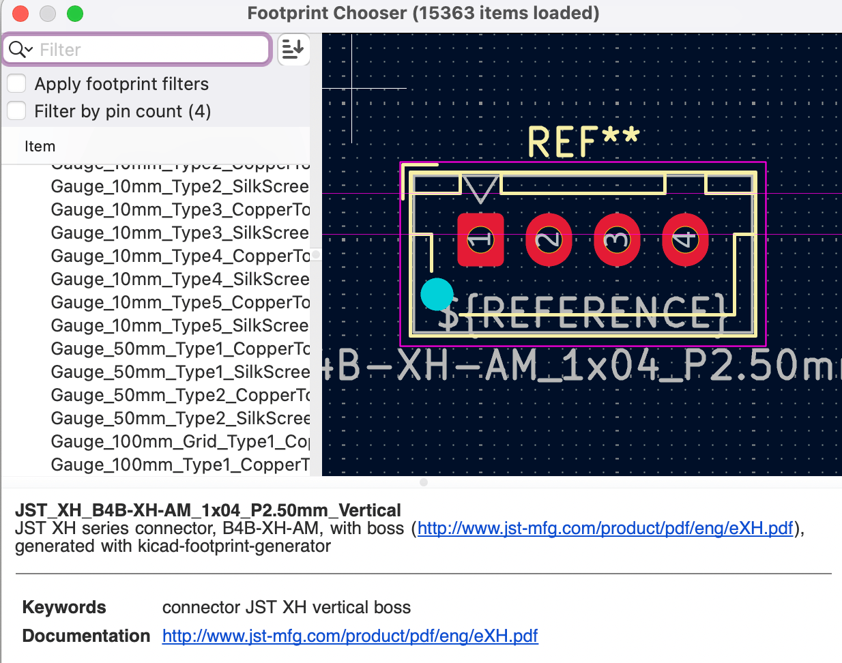Click the cyan boss hole circle
Screen dimensions: 842x663
point(437,295)
